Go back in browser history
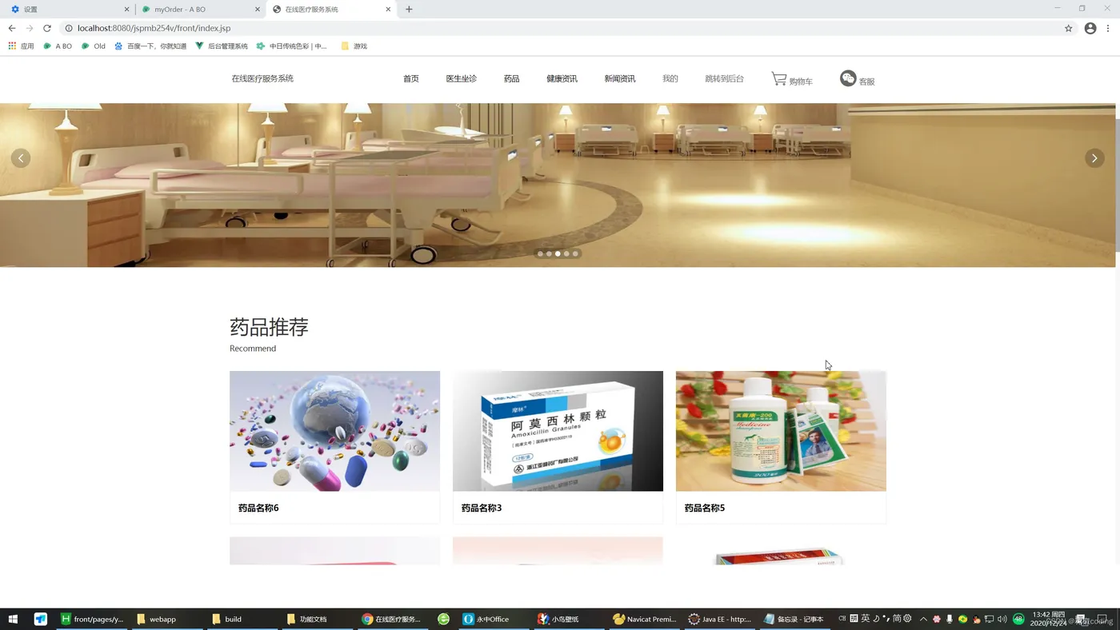The width and height of the screenshot is (1120, 630). coord(12,28)
